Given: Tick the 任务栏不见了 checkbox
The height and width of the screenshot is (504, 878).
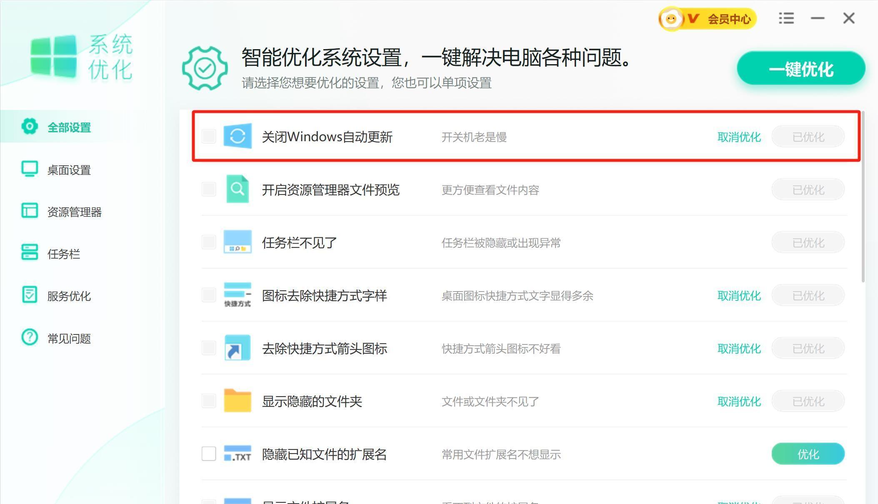Looking at the screenshot, I should tap(209, 242).
